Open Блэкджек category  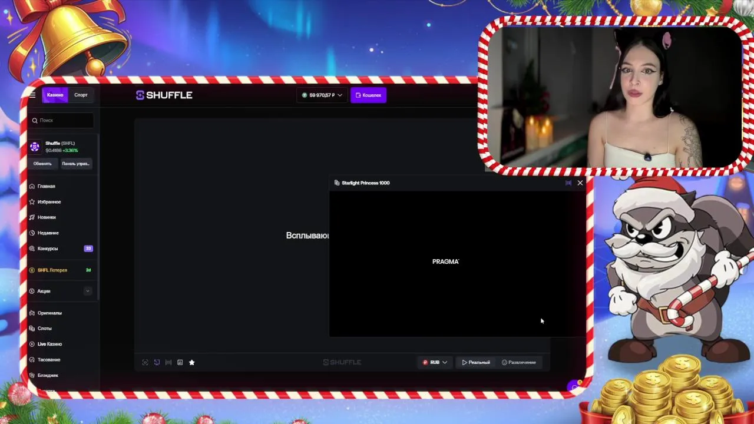[x=48, y=375]
